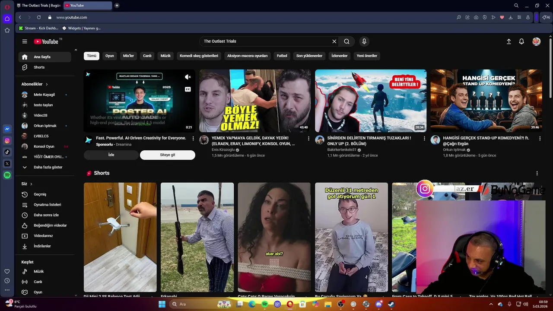Image resolution: width=553 pixels, height=311 pixels.
Task: Click the magnifier search button
Action: pyautogui.click(x=346, y=41)
